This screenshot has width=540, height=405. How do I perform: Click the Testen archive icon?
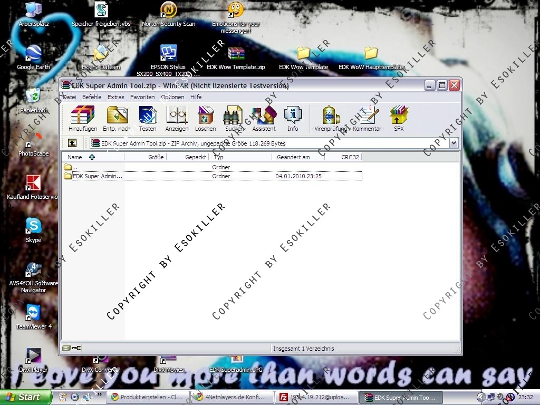(148, 119)
